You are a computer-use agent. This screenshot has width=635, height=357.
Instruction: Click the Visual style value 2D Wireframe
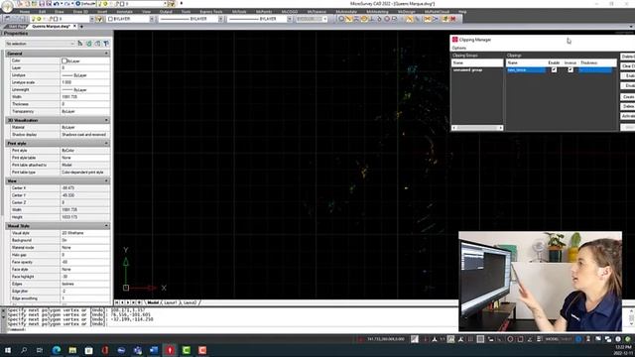tap(84, 233)
